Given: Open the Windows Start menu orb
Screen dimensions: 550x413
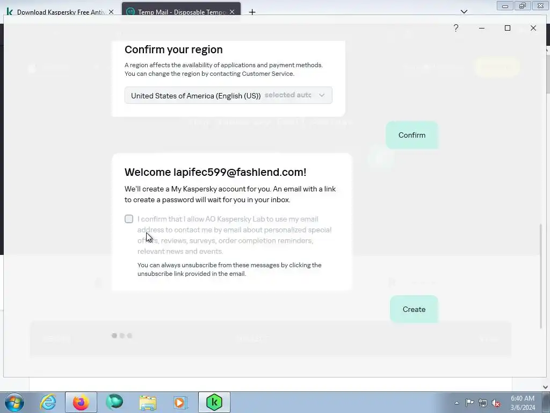Looking at the screenshot, I should (x=15, y=402).
